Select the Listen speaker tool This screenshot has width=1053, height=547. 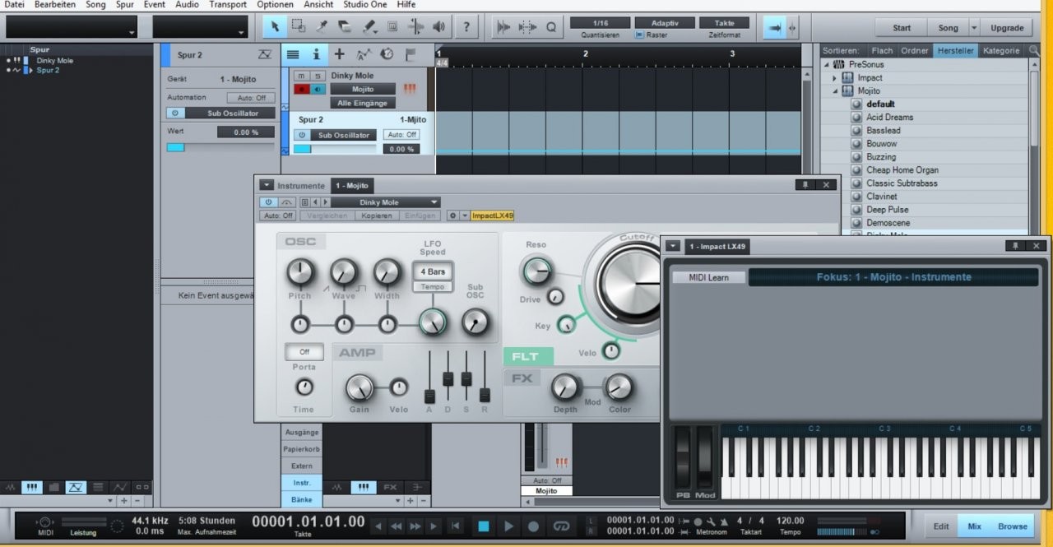(439, 27)
